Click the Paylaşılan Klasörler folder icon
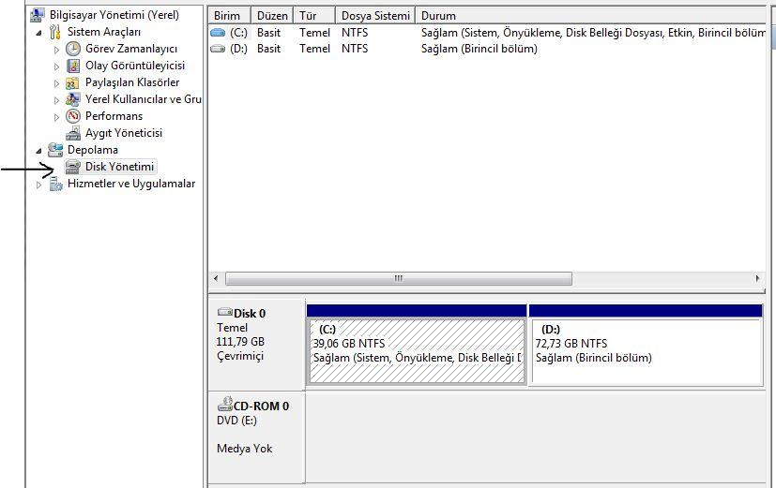776x488 pixels. pyautogui.click(x=72, y=82)
